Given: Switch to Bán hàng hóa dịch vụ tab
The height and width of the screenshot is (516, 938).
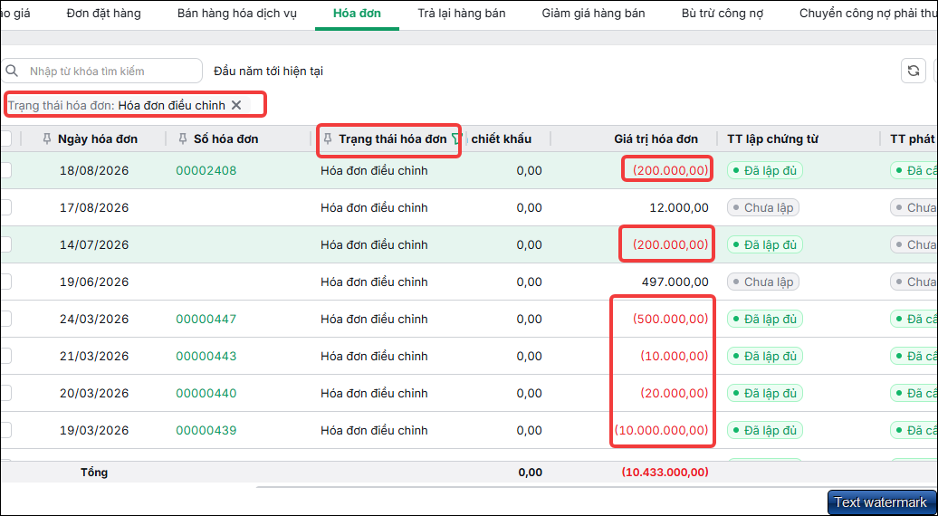Looking at the screenshot, I should coord(237,14).
